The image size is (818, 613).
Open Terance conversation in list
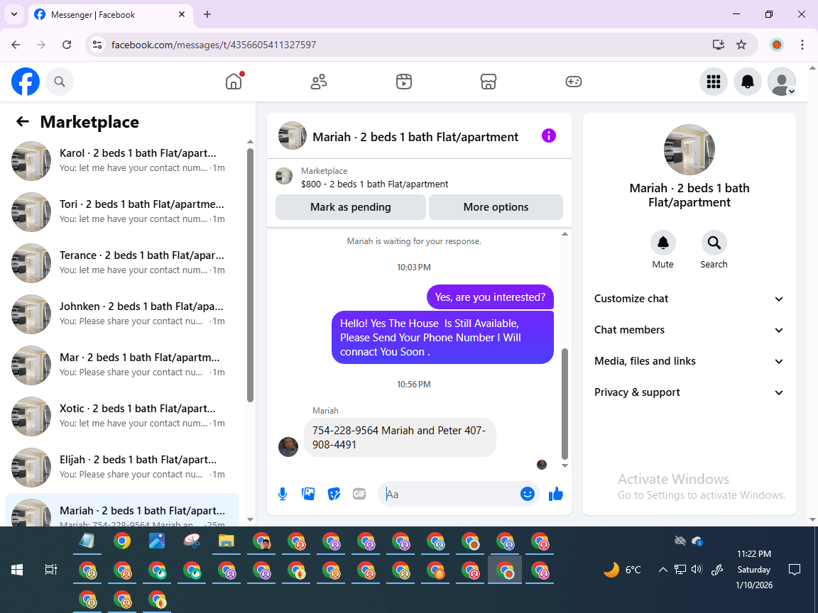[x=123, y=263]
